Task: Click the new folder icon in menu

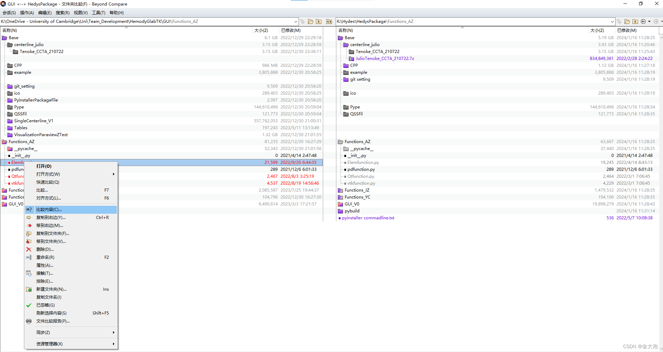Action: coord(29,289)
